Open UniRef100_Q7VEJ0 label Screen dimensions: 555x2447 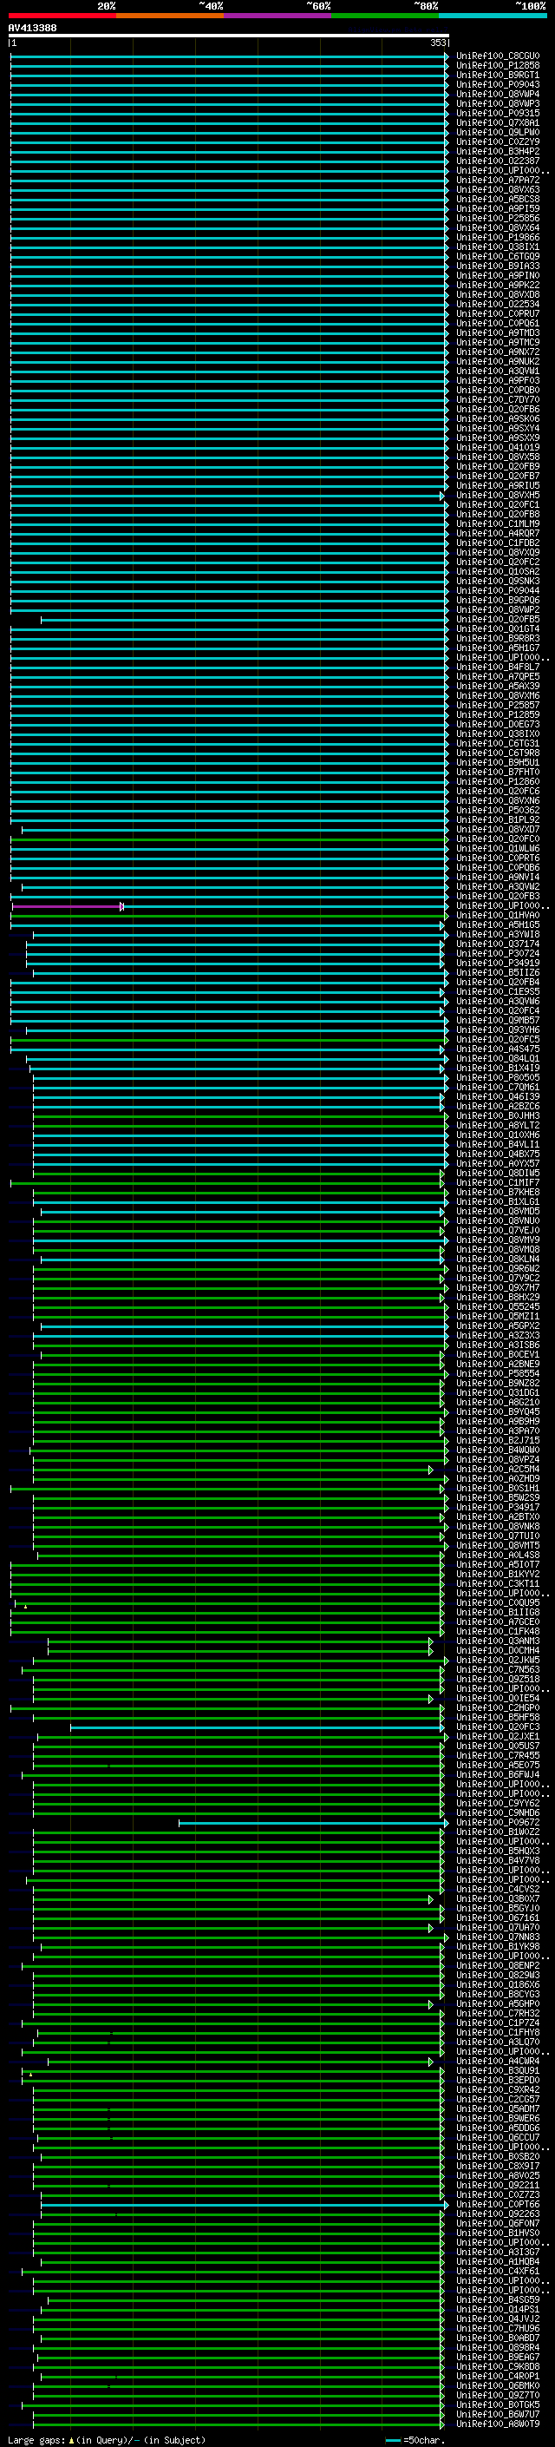pyautogui.click(x=497, y=1230)
